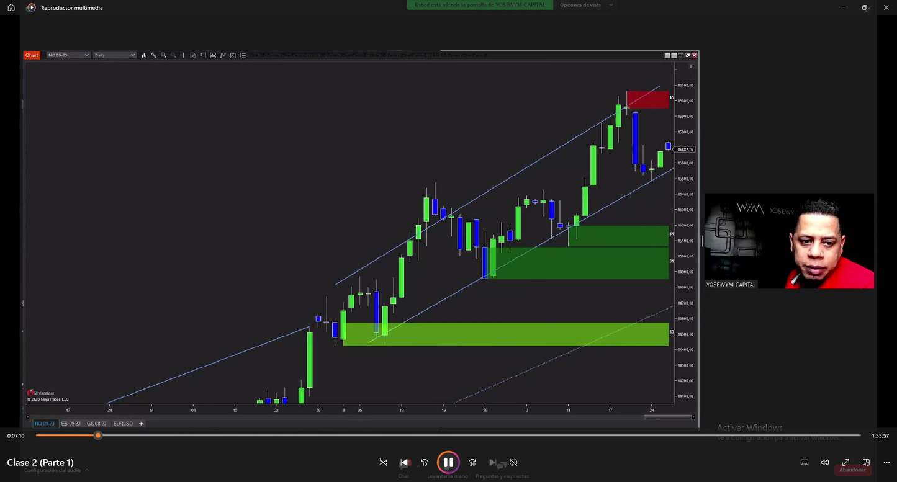Open the Chart Trader flag icon
The height and width of the screenshot is (482, 897).
click(203, 55)
